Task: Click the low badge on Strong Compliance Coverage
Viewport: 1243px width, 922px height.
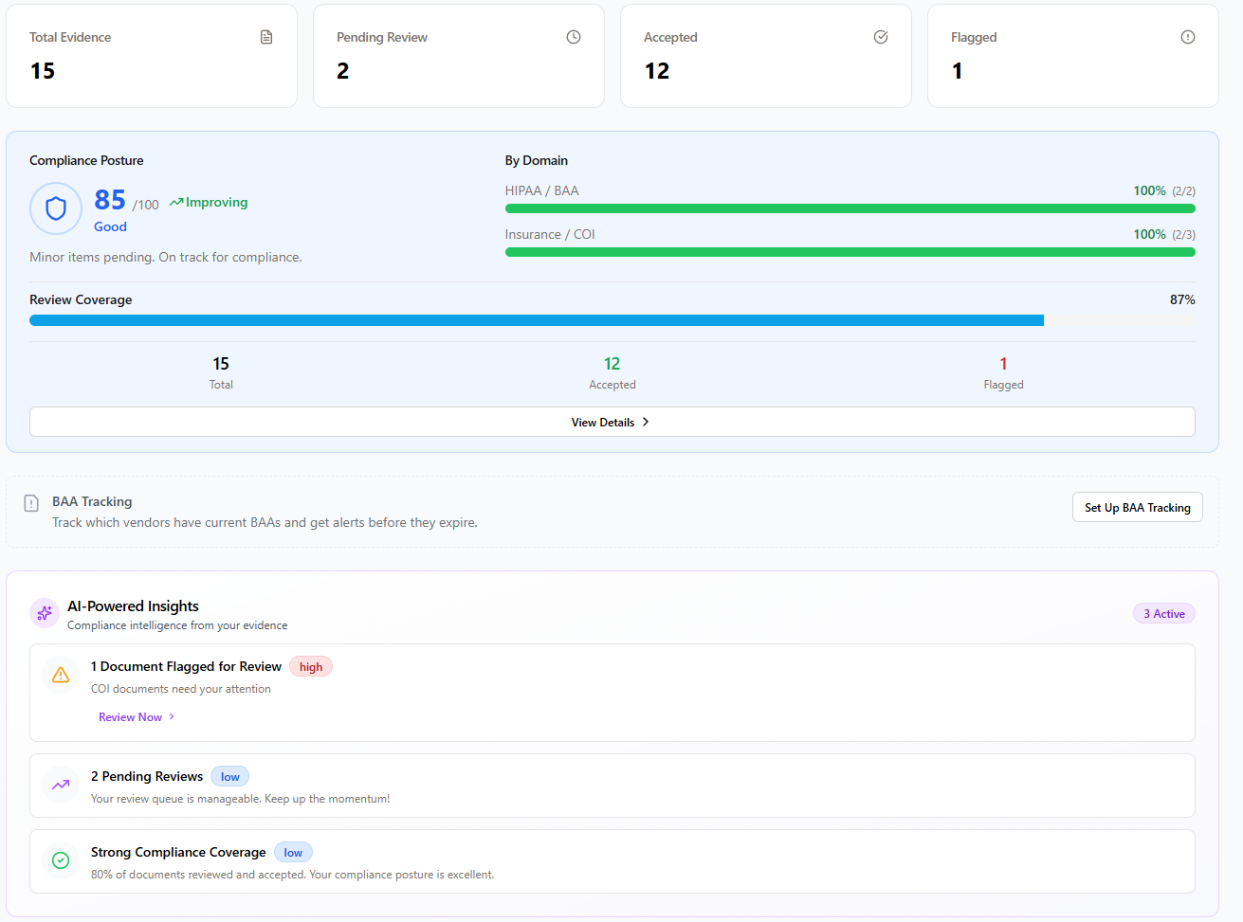Action: coord(293,853)
